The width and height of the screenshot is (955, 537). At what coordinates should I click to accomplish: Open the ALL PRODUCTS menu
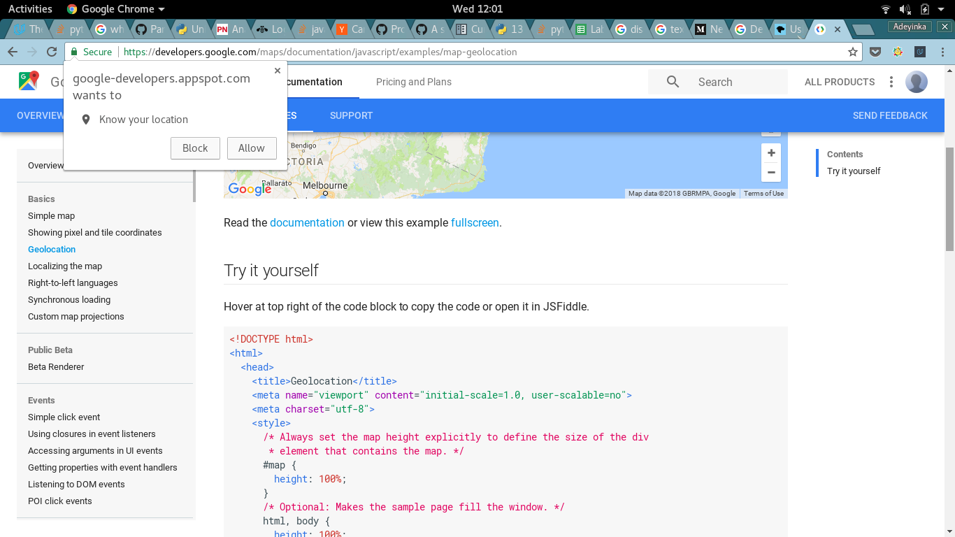[x=839, y=82]
